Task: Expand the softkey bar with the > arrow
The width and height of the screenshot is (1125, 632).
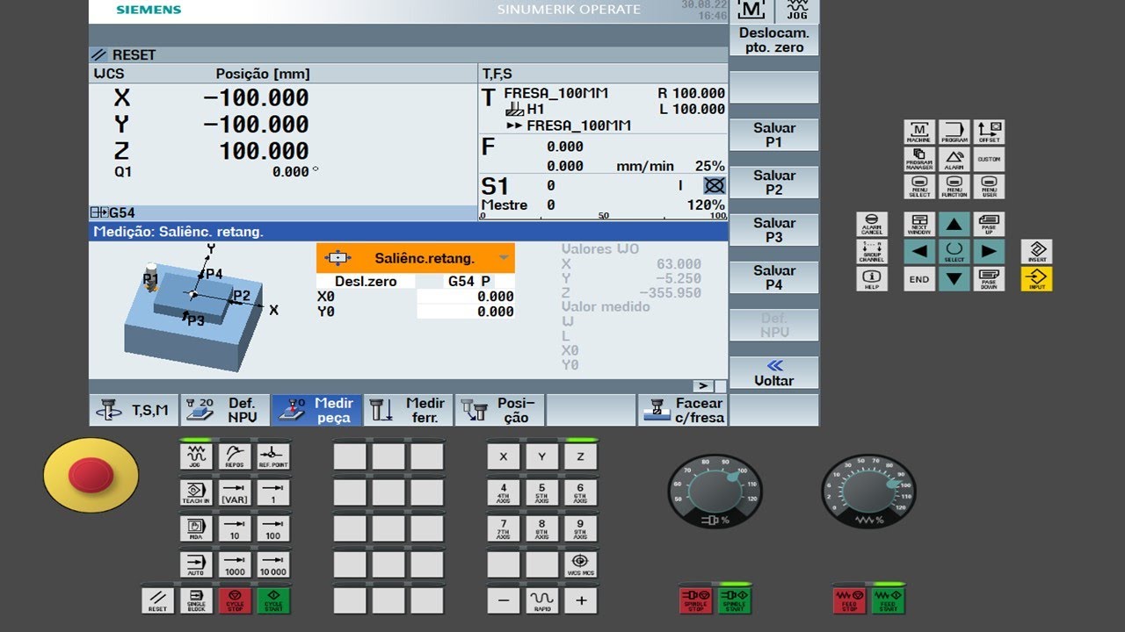Action: (x=702, y=385)
